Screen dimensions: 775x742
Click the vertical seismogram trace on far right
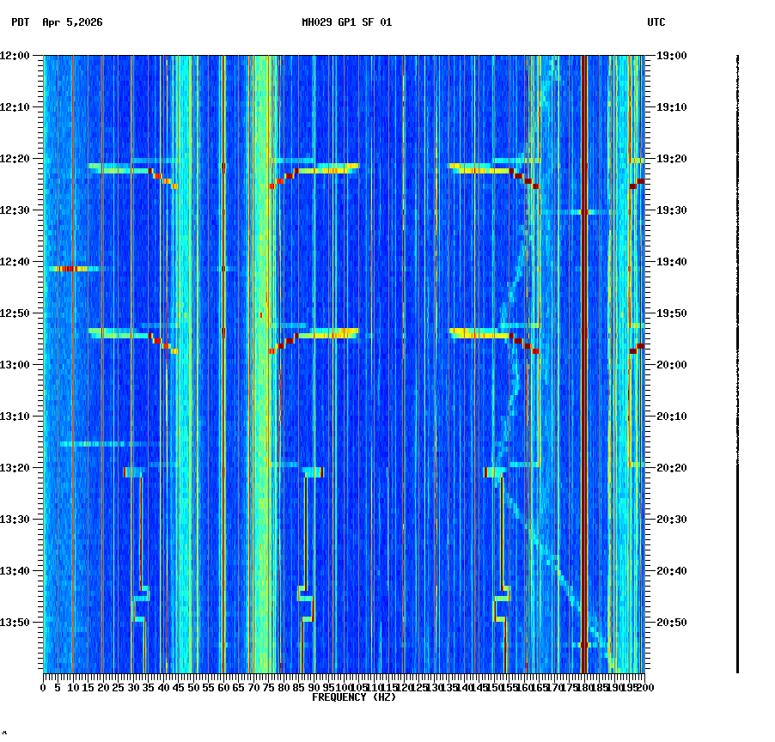tap(737, 361)
